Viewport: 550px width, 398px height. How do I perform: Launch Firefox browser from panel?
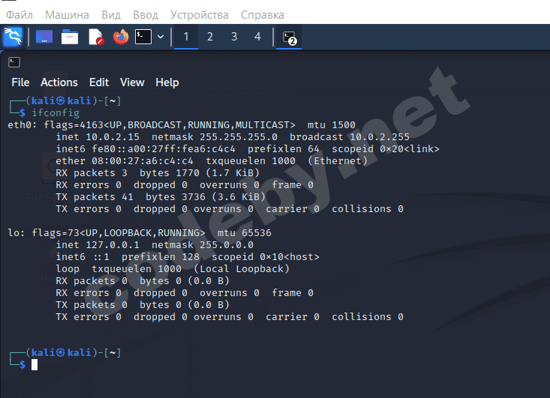[x=121, y=37]
